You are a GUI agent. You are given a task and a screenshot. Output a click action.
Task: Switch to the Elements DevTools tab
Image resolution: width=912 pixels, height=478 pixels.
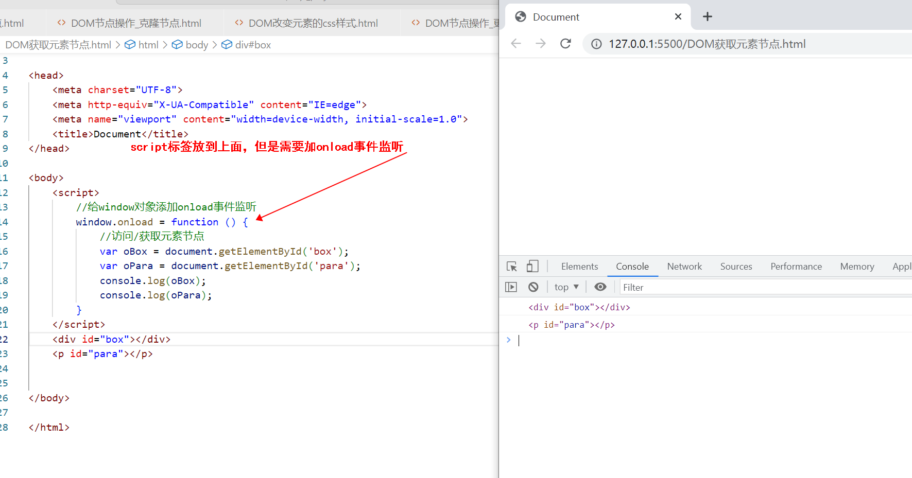coord(579,267)
